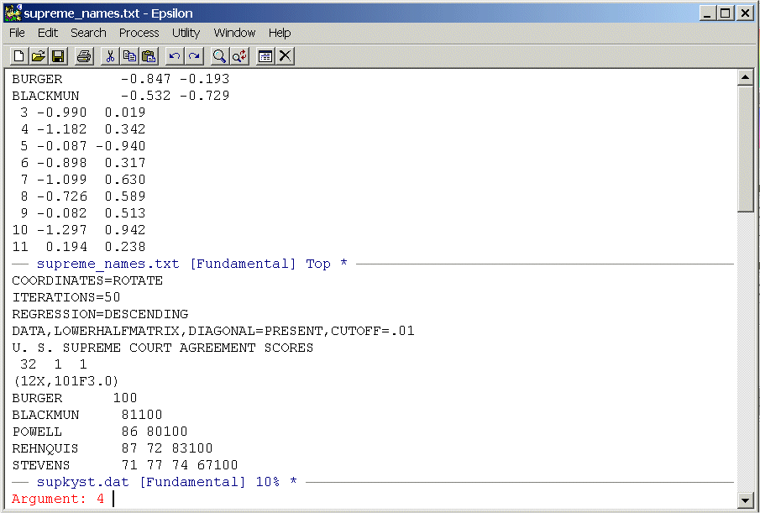Screen dimensions: 760x513
Task: Paste using the clipboard icon
Action: pos(149,56)
